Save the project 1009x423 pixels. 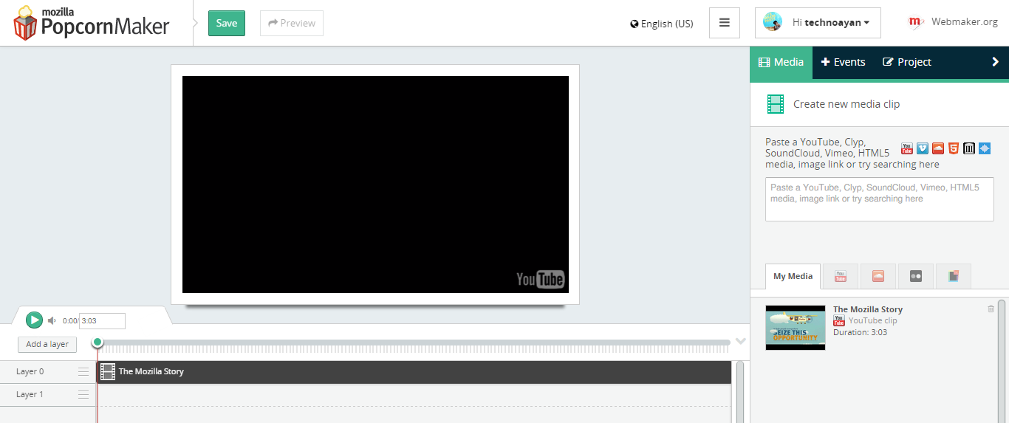point(227,23)
